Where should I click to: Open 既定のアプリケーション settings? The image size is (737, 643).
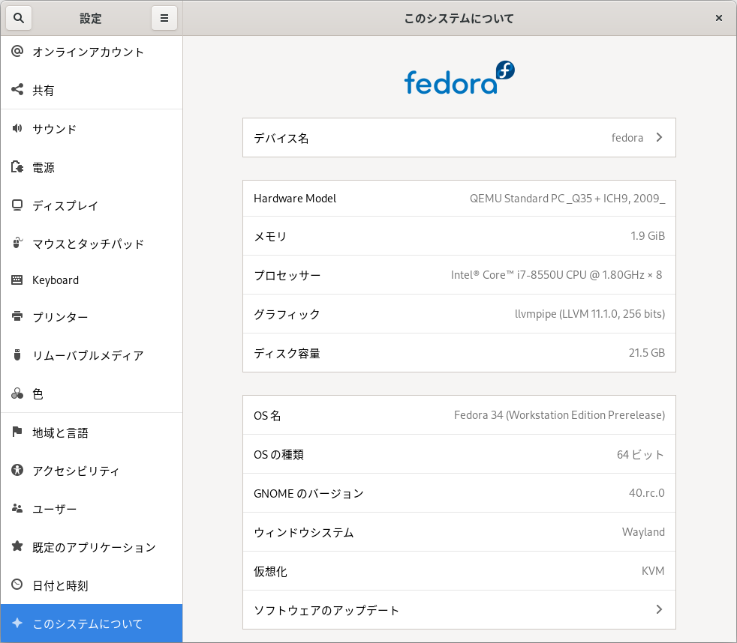pyautogui.click(x=92, y=547)
